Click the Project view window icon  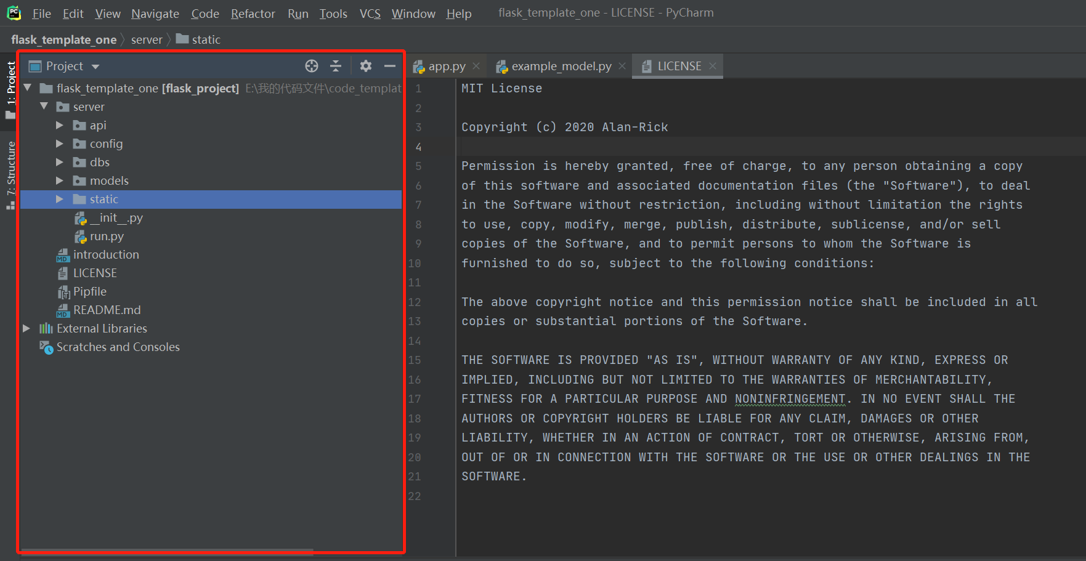point(35,66)
